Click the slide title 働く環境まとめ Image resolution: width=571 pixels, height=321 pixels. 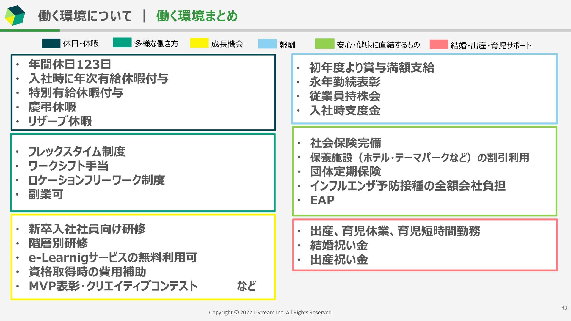pyautogui.click(x=197, y=16)
